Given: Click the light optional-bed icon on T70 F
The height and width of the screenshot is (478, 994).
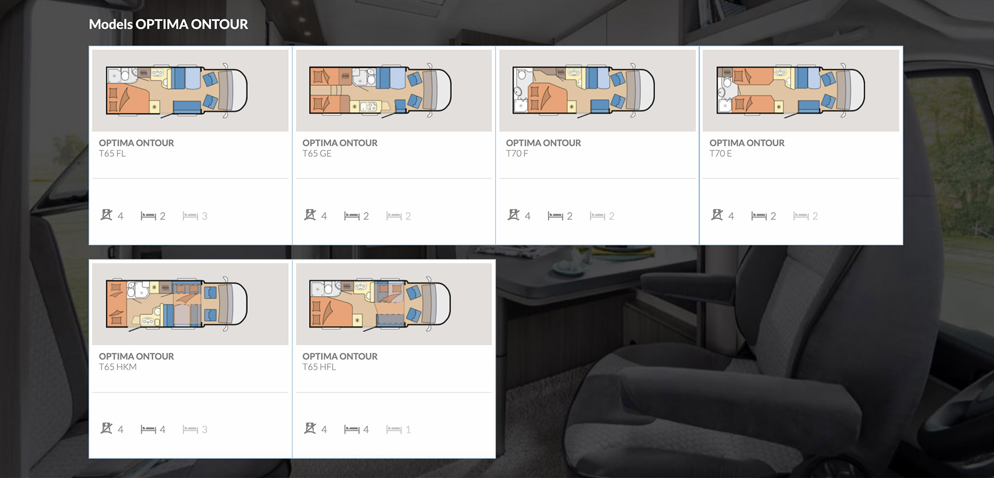Looking at the screenshot, I should [597, 216].
